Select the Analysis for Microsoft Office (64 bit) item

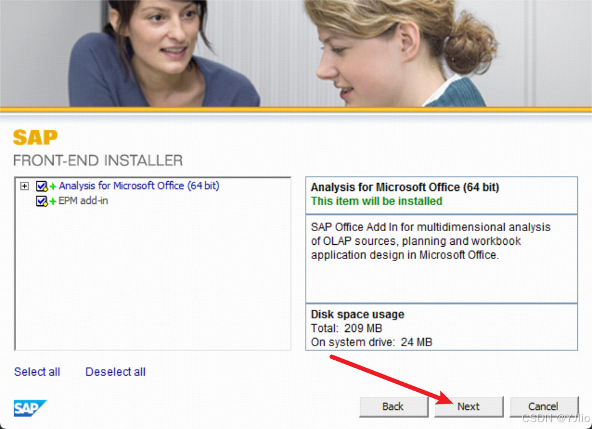[x=139, y=185]
